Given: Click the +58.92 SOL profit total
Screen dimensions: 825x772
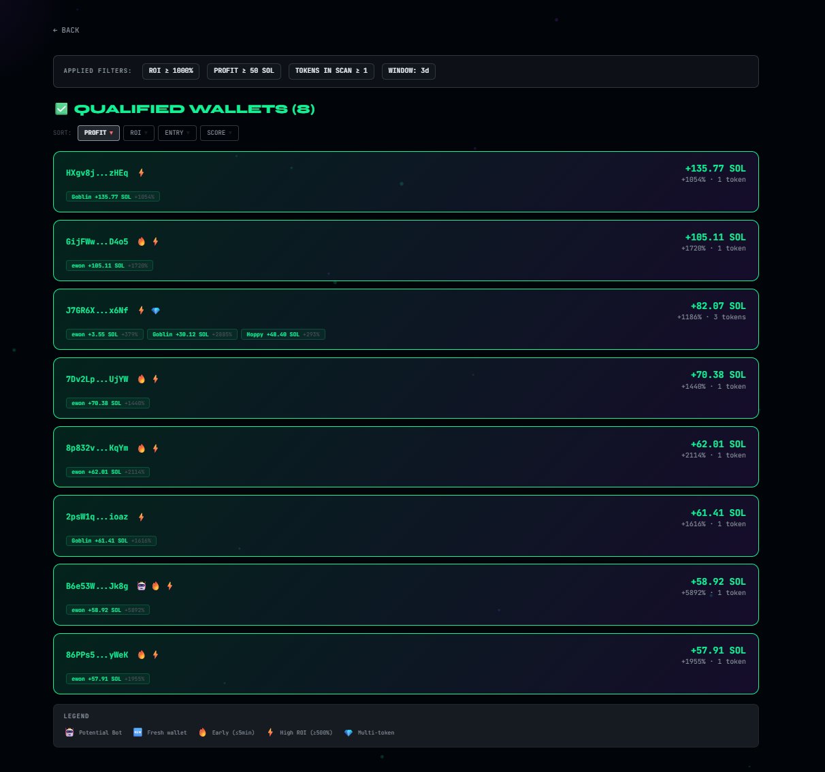Looking at the screenshot, I should tap(718, 581).
